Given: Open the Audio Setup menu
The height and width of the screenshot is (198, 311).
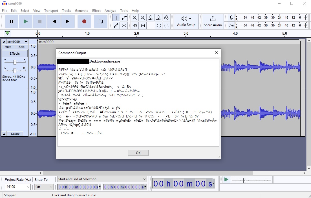Looking at the screenshot, I should 186,21.
